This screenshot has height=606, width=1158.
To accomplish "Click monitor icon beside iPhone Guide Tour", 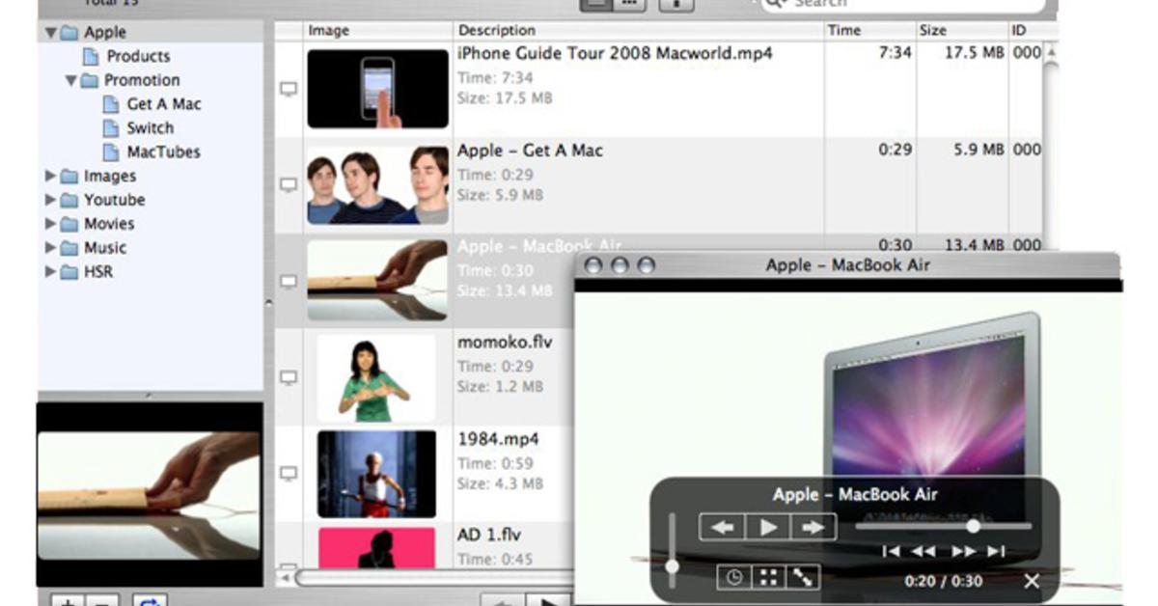I will [288, 89].
